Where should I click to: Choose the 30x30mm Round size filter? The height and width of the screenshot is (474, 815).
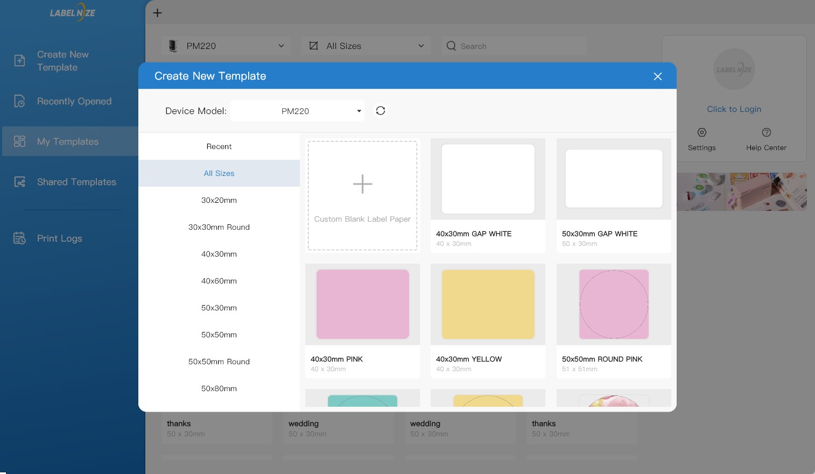click(x=219, y=227)
